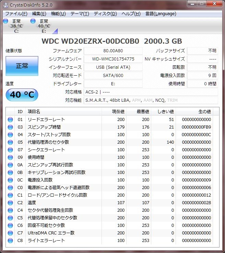Click status orb for キャリブレーション再試行回数 row
Viewport: 225px width, 253px height.
(10, 173)
